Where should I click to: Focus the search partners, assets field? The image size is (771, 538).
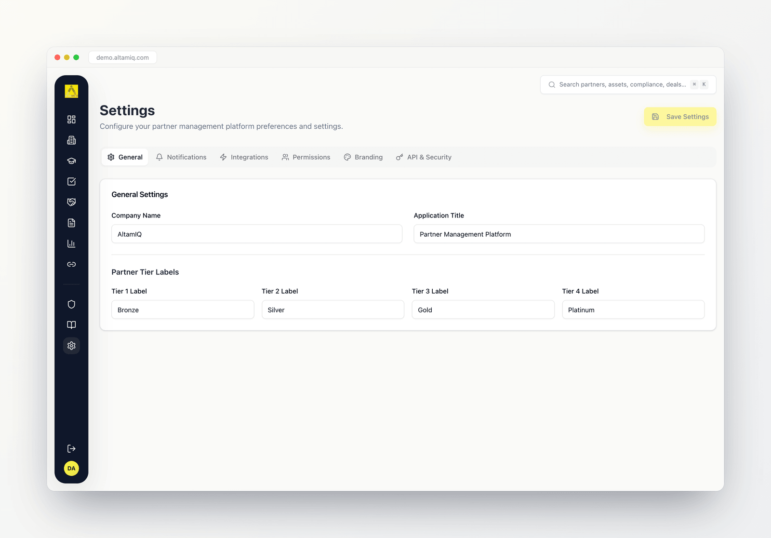628,84
